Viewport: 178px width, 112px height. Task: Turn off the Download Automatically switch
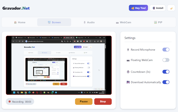[x=166, y=82]
